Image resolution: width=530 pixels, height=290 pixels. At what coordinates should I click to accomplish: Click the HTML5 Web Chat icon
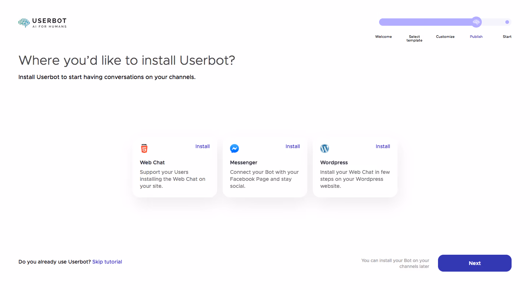click(x=144, y=148)
